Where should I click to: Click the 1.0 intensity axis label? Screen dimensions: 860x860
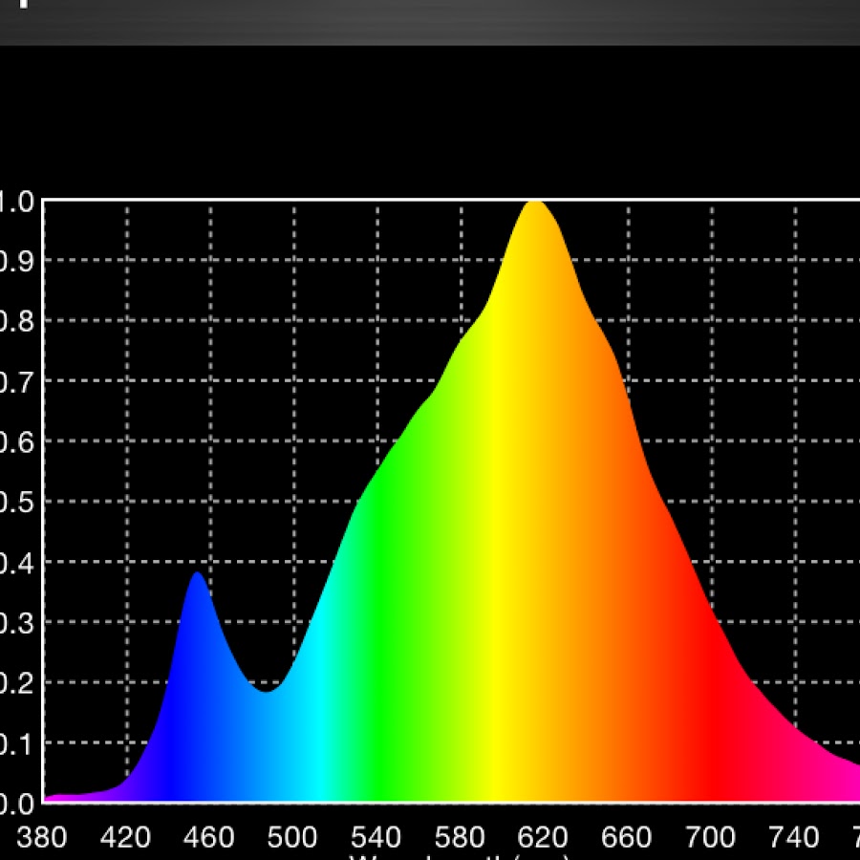pos(17,202)
